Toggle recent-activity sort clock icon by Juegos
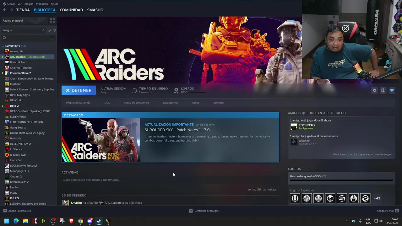Screen dimensions: 402x226 (x=49, y=30)
